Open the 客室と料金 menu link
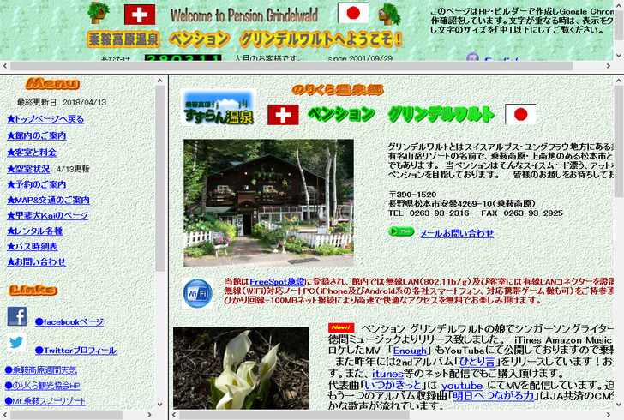 click(x=32, y=152)
